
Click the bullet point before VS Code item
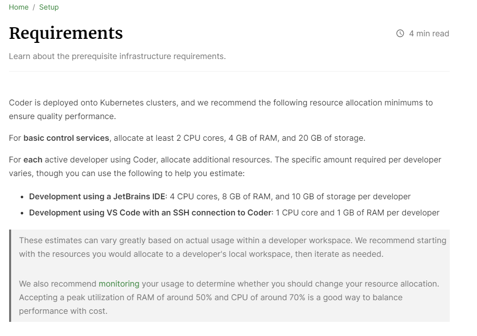(22, 213)
